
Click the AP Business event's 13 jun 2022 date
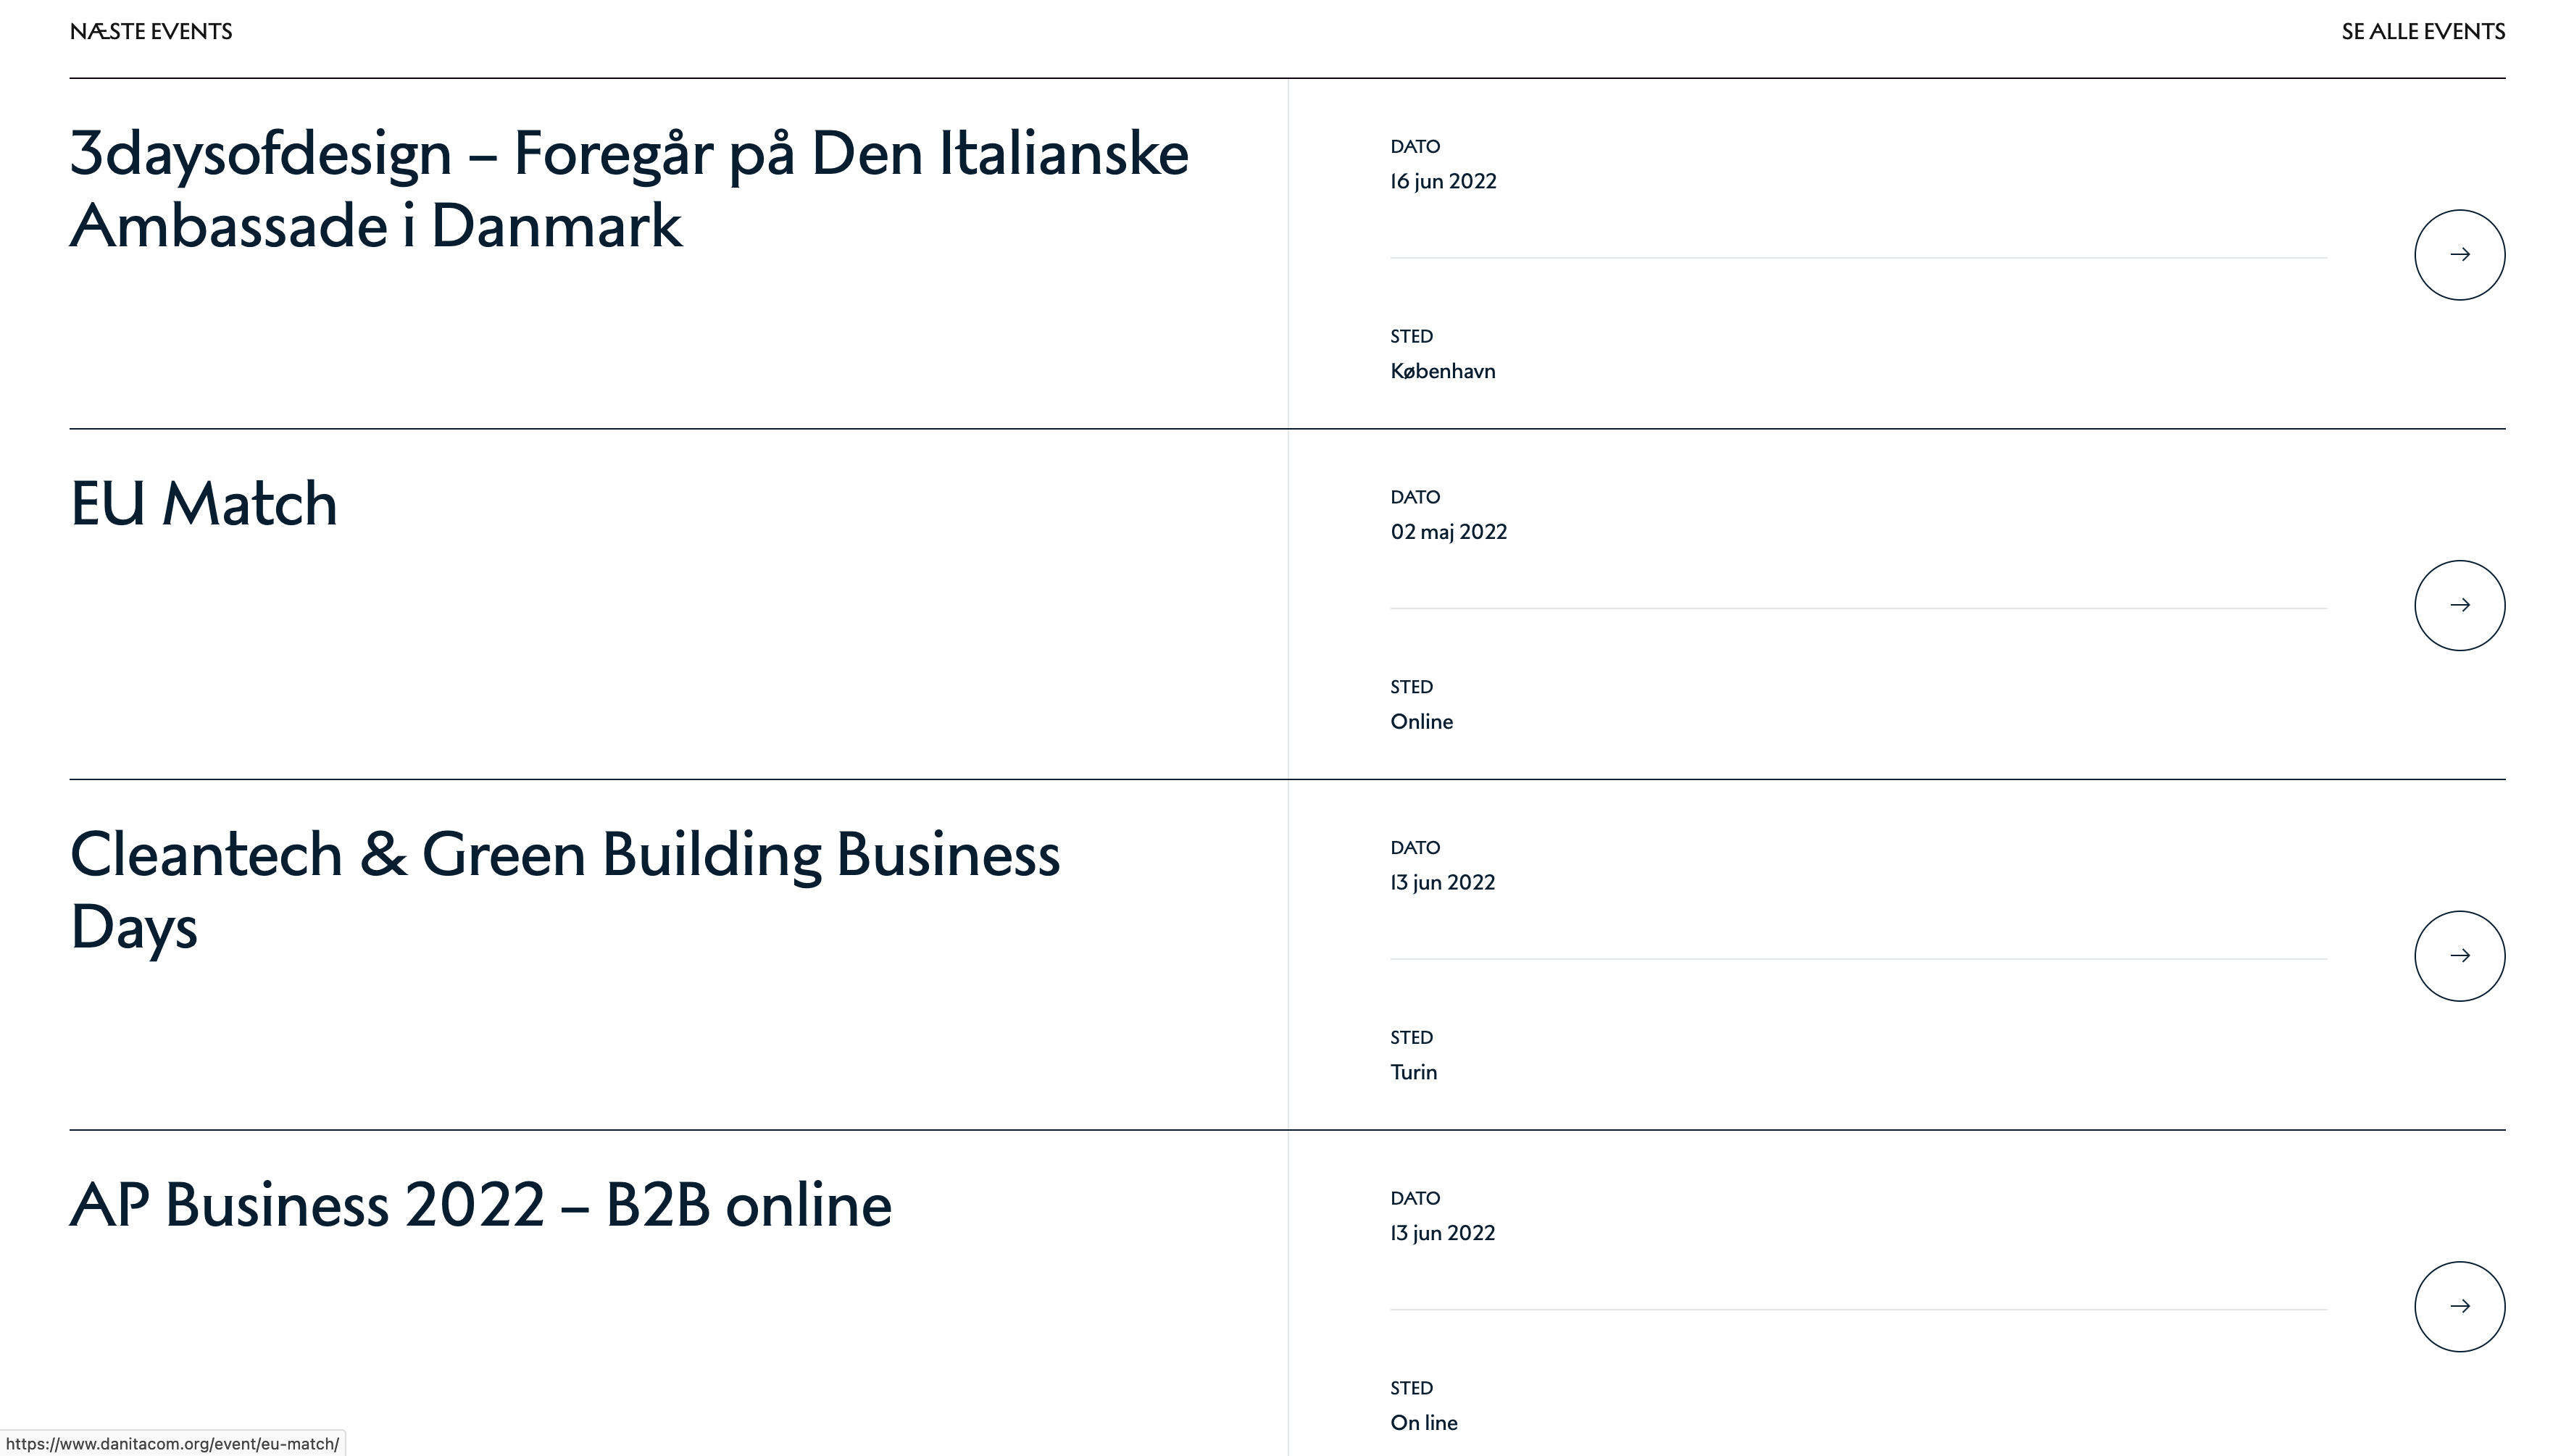click(x=1441, y=1233)
